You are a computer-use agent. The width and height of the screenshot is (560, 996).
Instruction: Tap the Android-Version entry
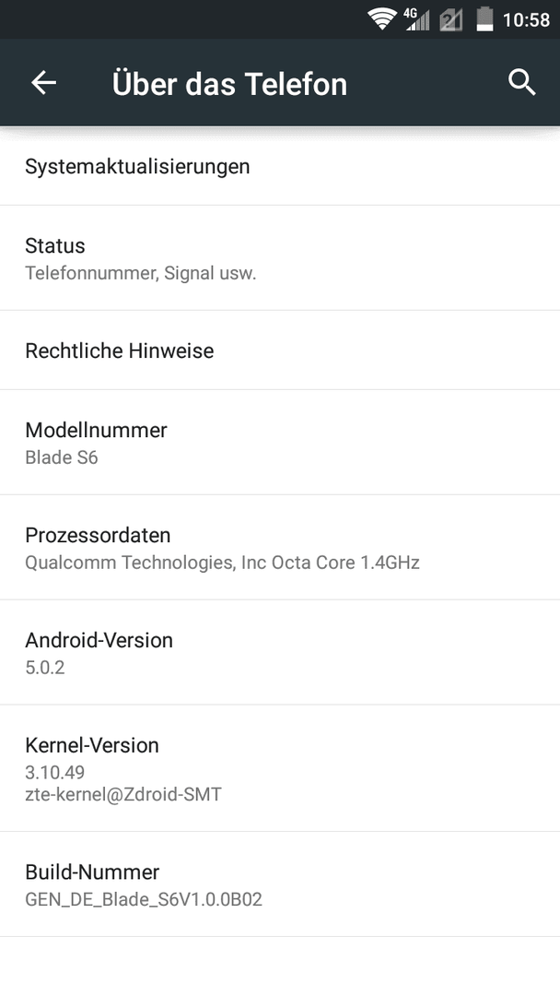[280, 652]
